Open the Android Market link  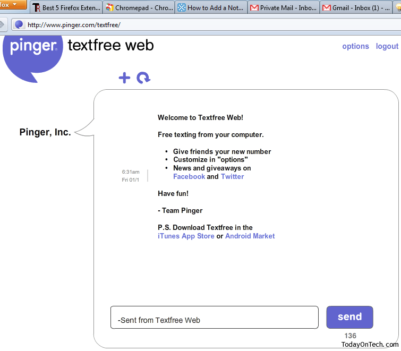click(x=250, y=236)
